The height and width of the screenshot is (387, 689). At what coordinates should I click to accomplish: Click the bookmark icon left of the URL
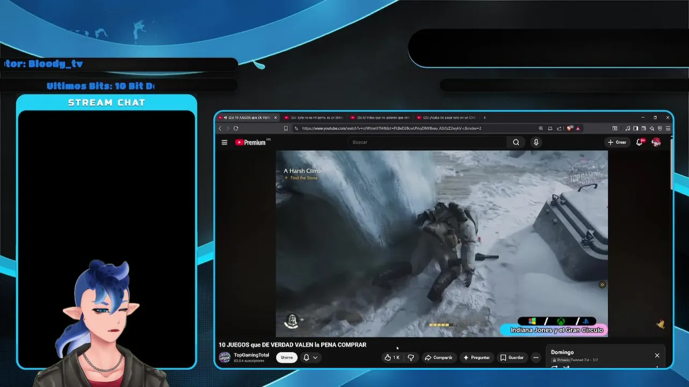click(x=286, y=128)
